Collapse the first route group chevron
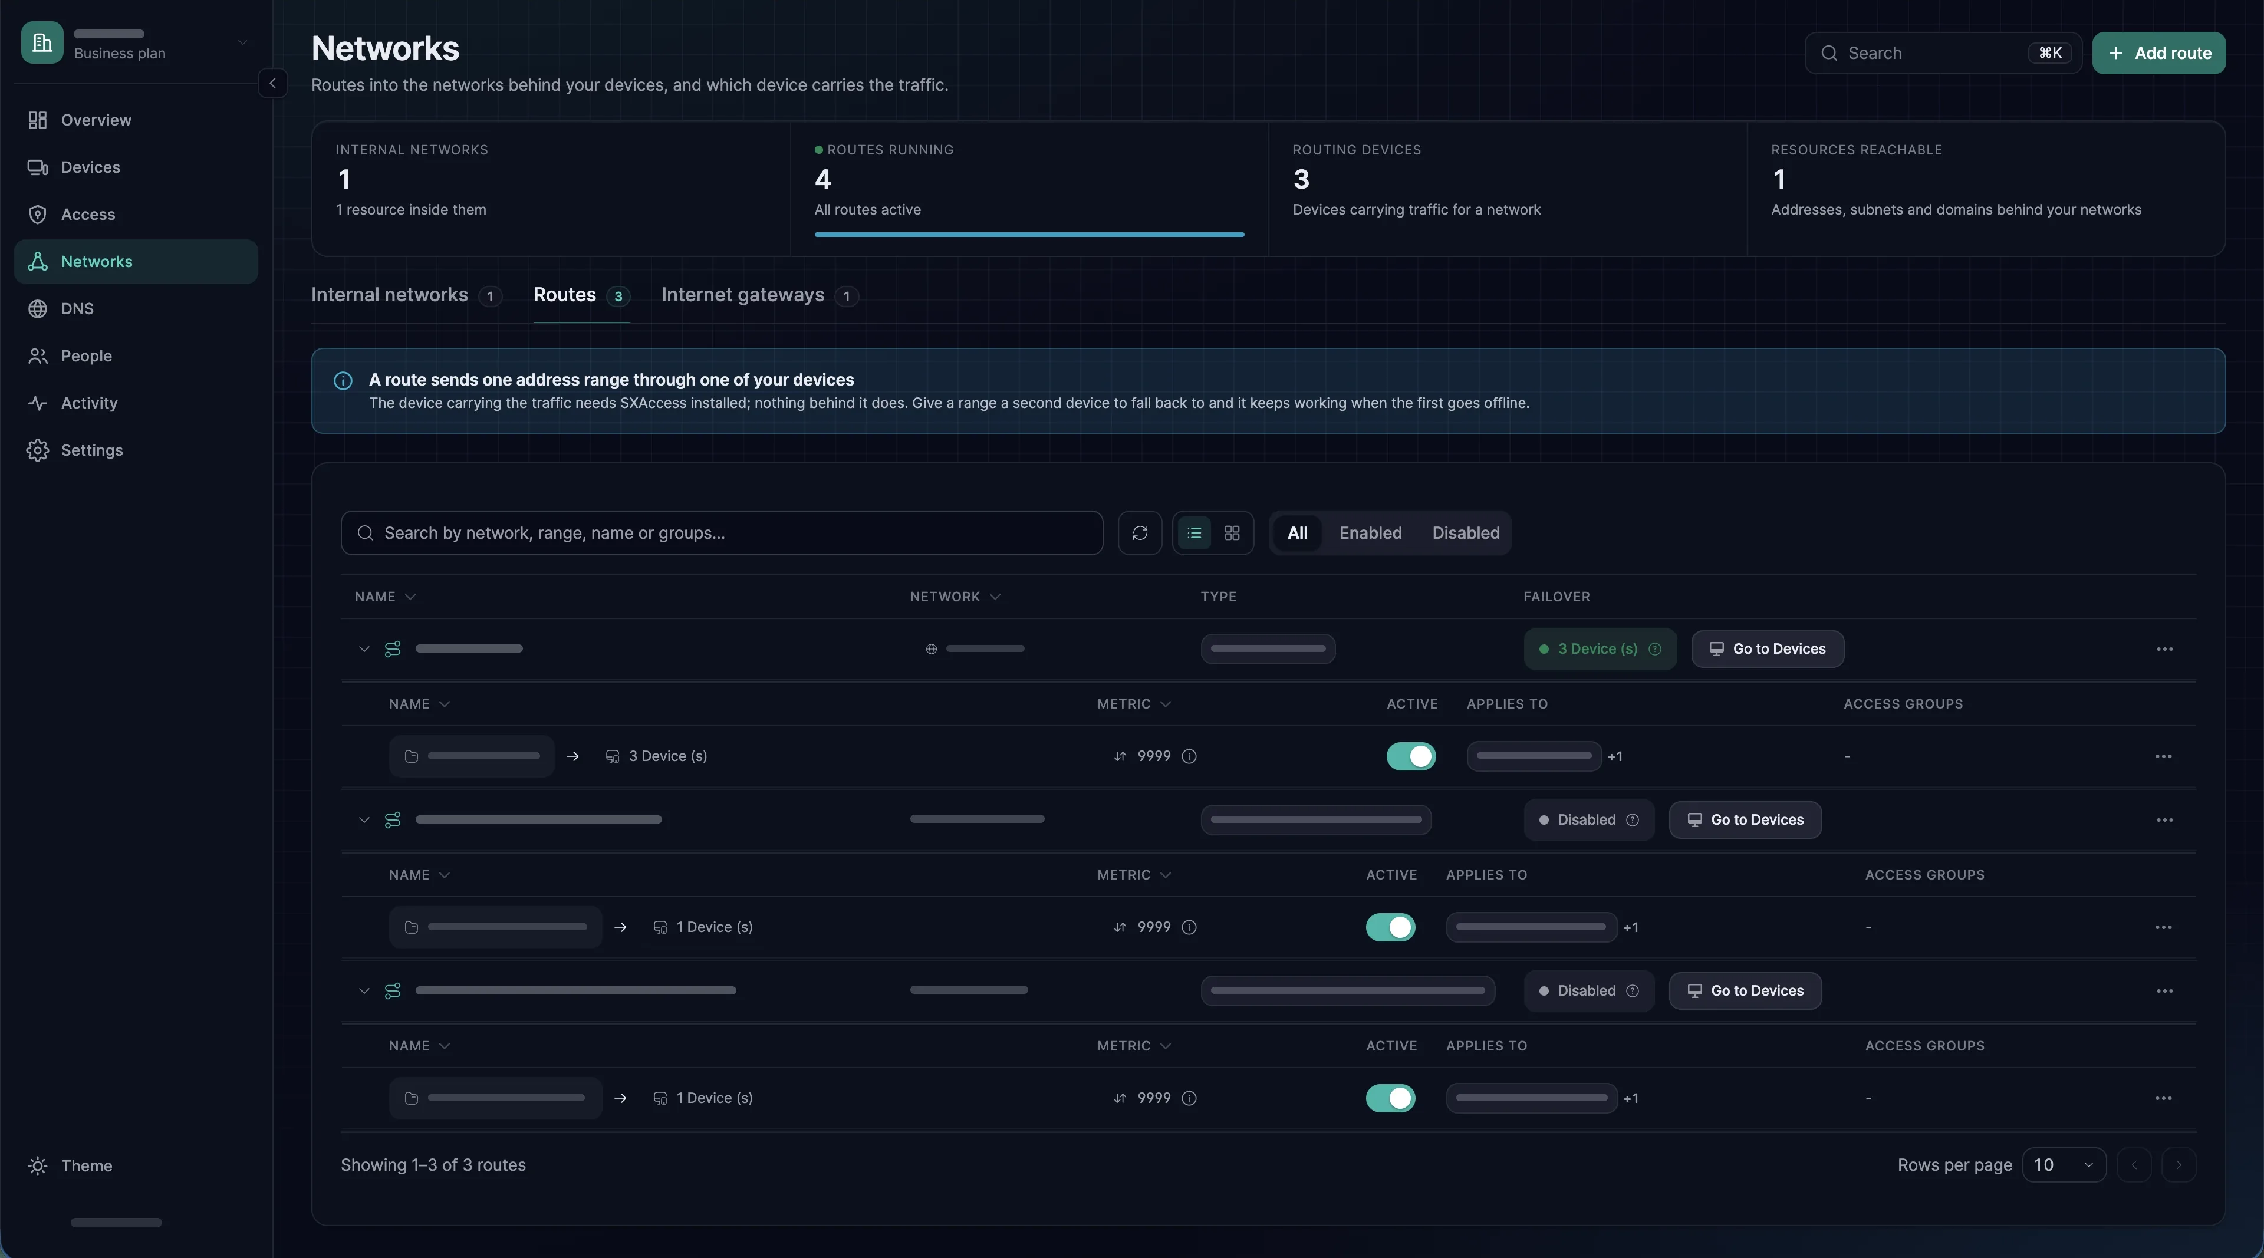2264x1258 pixels. point(364,649)
